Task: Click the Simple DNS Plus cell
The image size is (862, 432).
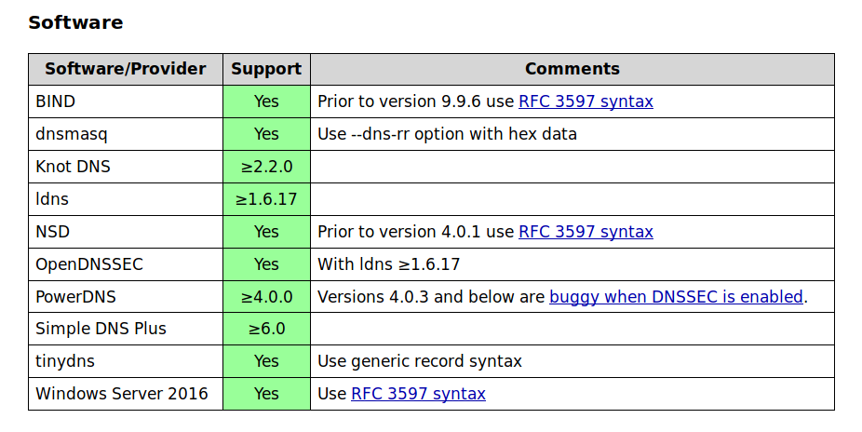Action: click(x=126, y=329)
